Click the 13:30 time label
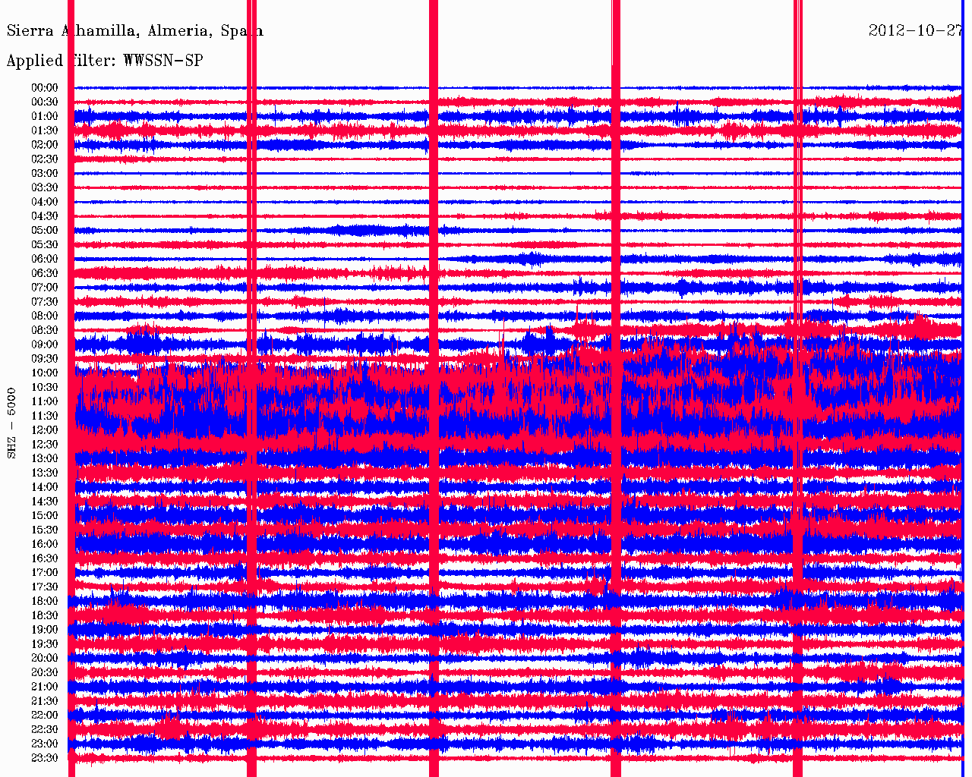The height and width of the screenshot is (777, 972). 45,473
